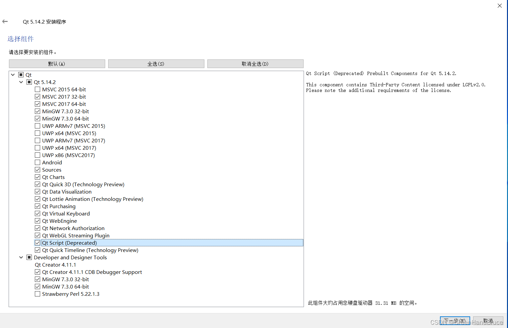Go back with the left arrow icon
Viewport: 508px width, 328px height.
pyautogui.click(x=5, y=22)
